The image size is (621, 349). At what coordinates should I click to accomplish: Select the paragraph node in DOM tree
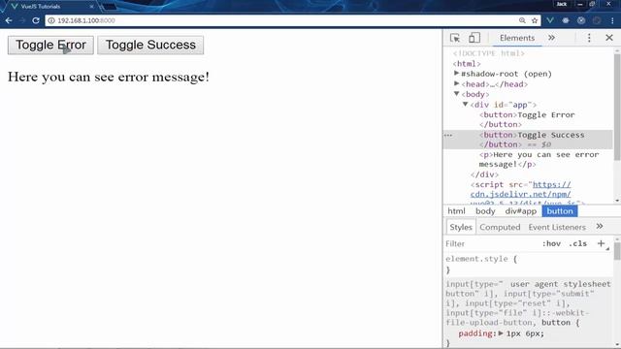click(539, 159)
